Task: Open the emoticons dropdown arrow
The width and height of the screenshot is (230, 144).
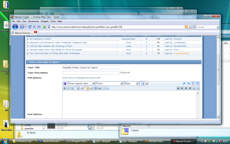Action: tap(91, 88)
